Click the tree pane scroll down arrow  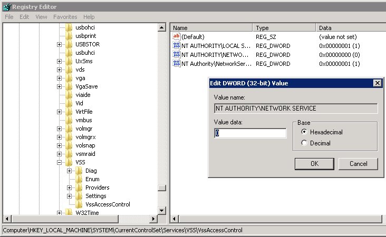point(162,211)
